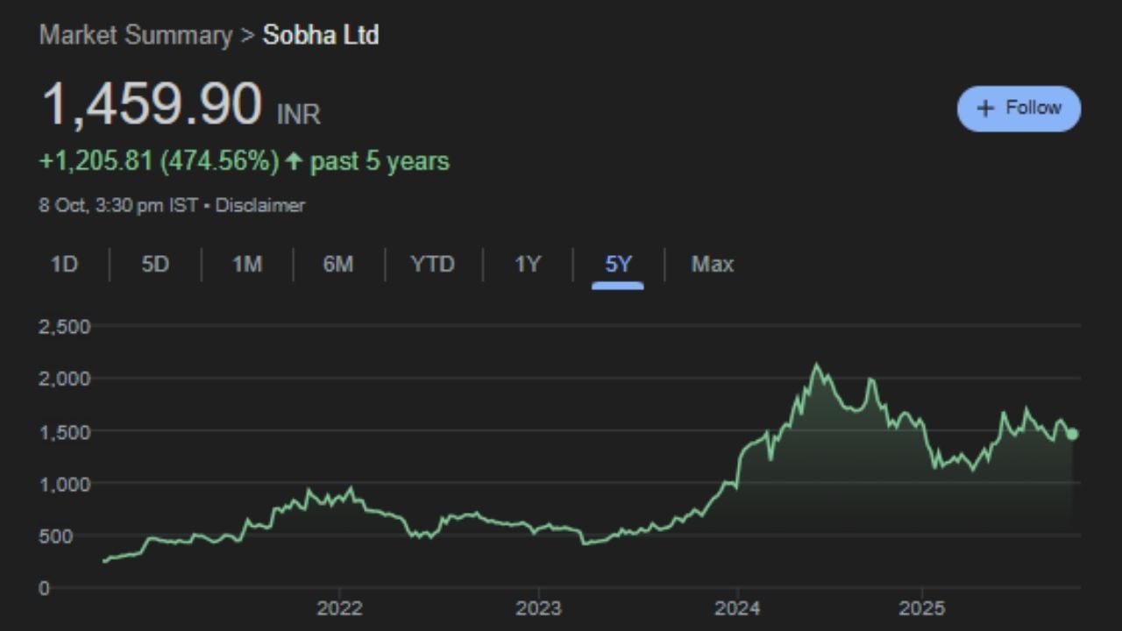Click the Follow button
1122x631 pixels.
[1019, 108]
